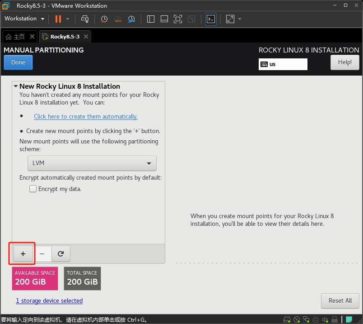The height and width of the screenshot is (324, 363).
Task: Click the USB device status icon
Action: coord(335,320)
